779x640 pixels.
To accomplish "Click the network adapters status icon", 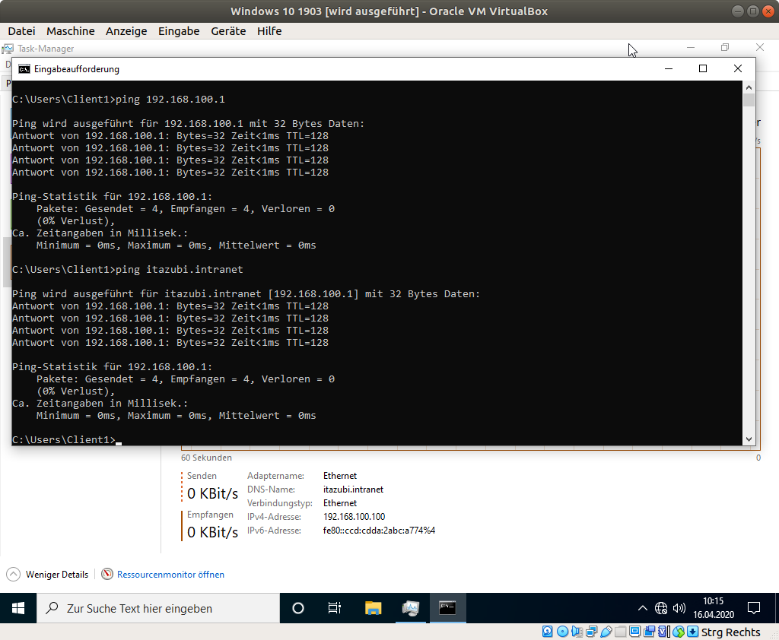I will 591,632.
